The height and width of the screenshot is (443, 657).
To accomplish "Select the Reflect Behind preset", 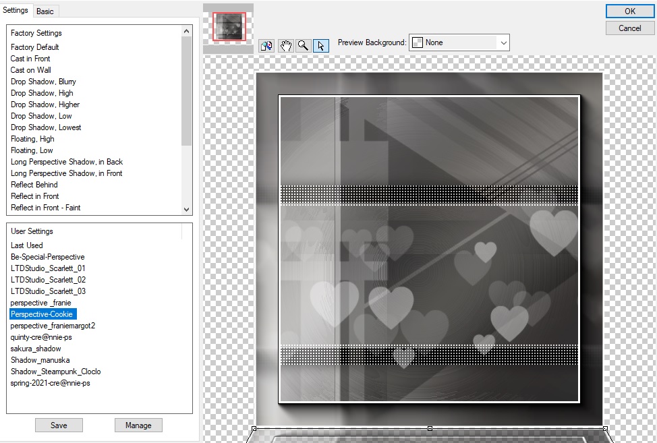I will point(34,185).
